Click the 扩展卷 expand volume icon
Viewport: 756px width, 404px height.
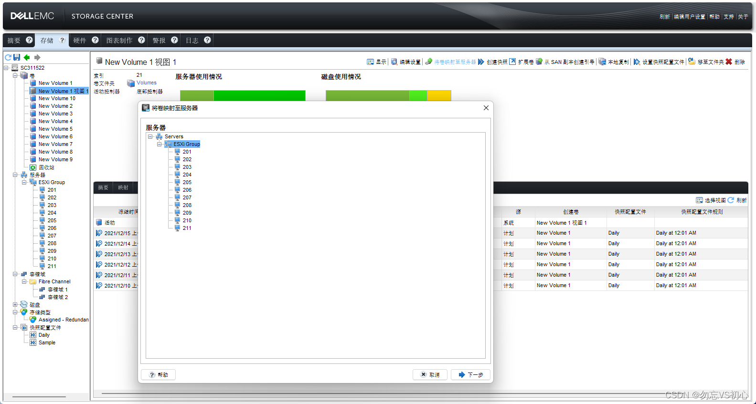(x=512, y=62)
